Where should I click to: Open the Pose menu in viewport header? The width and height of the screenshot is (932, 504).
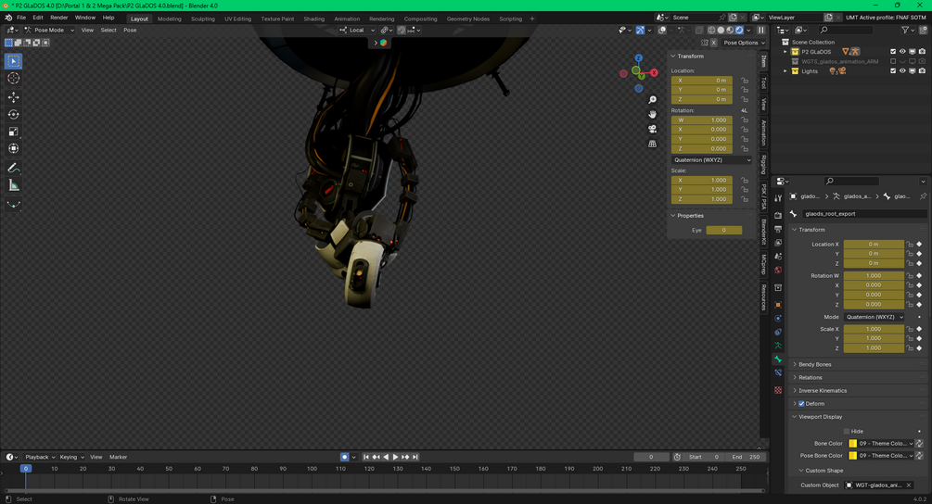click(x=130, y=31)
